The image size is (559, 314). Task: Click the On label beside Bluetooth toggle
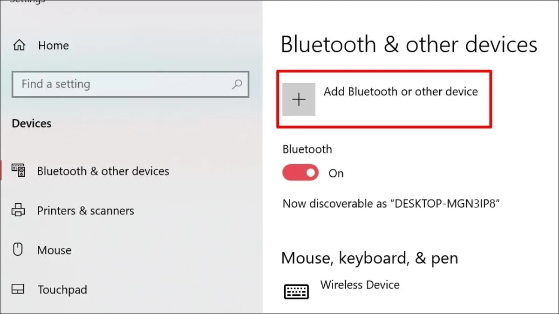point(336,174)
